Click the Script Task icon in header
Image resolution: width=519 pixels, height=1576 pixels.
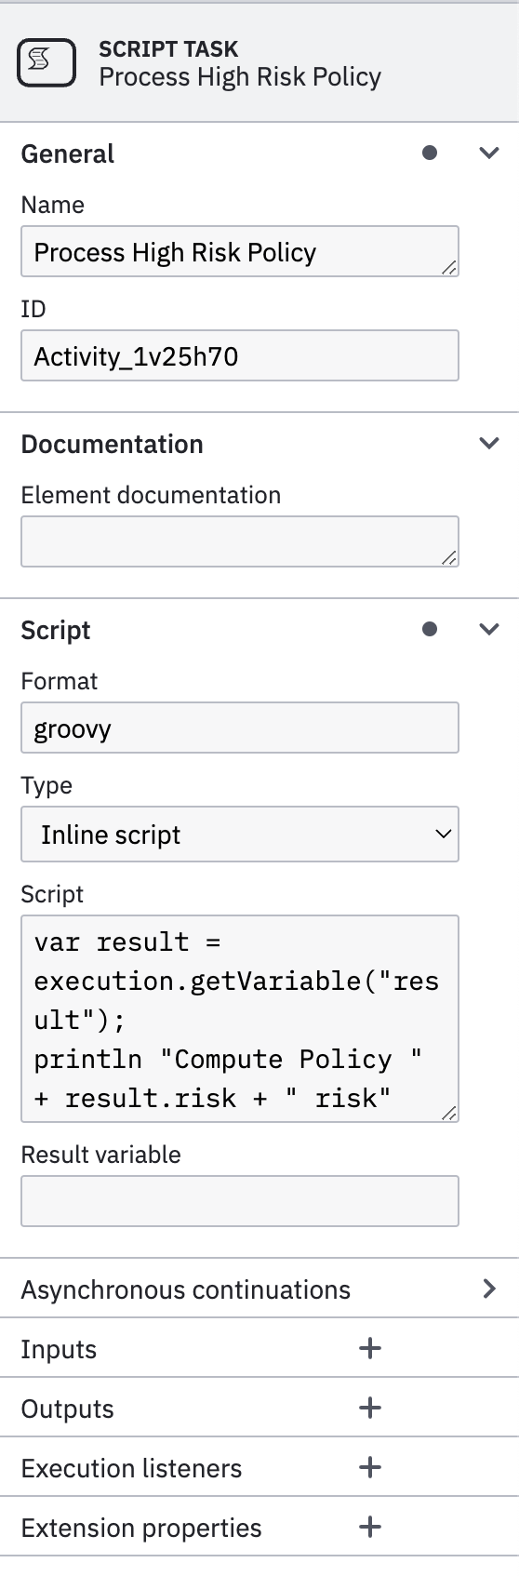[47, 62]
